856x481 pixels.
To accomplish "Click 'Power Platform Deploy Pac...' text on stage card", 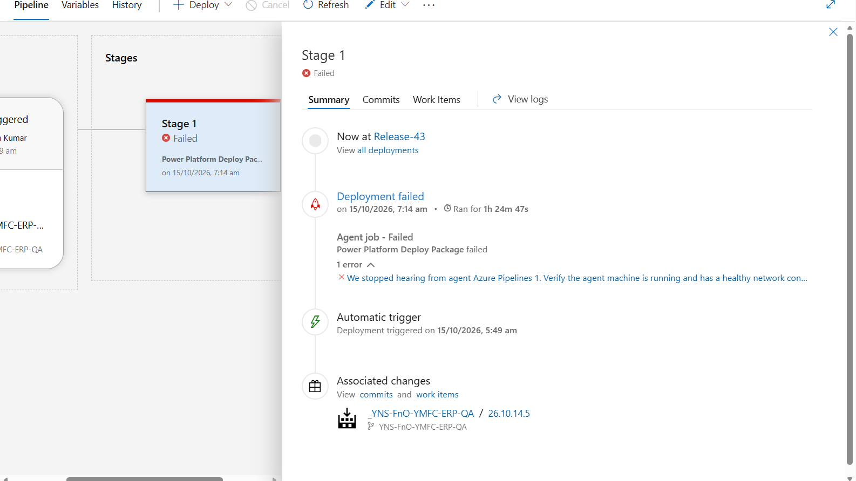I will coord(212,159).
